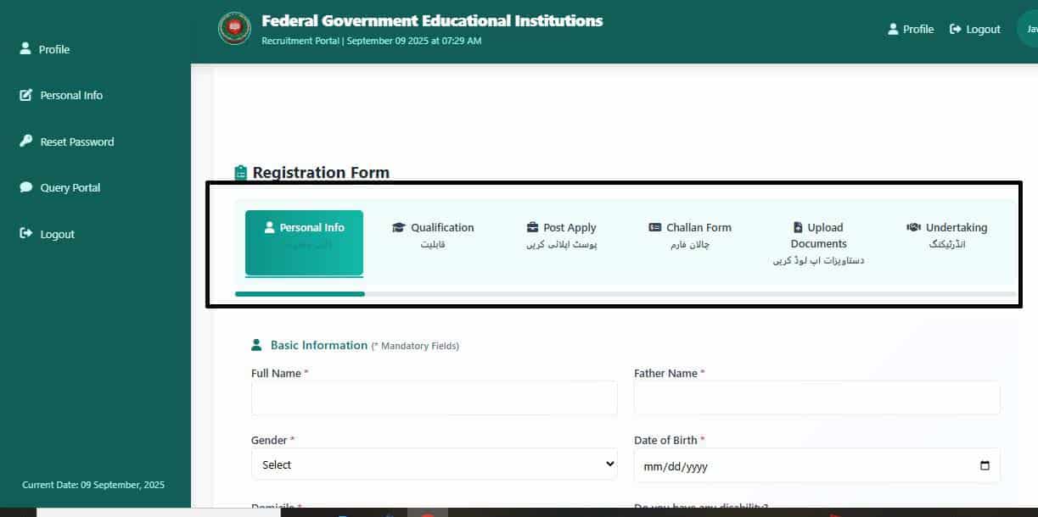Click the Profile person icon in sidebar
The width and height of the screenshot is (1038, 517).
[25, 49]
